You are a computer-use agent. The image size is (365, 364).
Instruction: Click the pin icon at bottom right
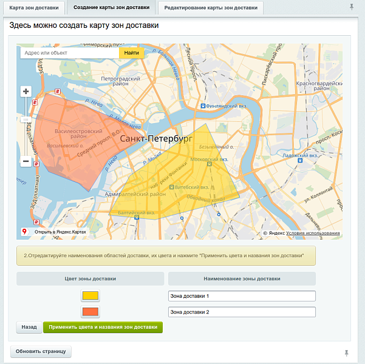[x=347, y=352]
